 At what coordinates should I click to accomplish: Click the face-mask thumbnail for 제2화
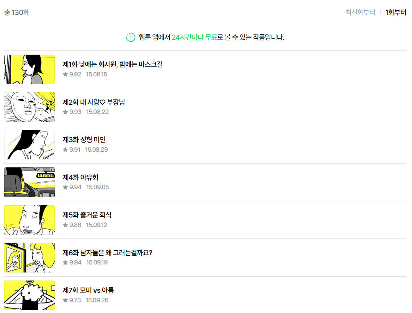pos(29,107)
